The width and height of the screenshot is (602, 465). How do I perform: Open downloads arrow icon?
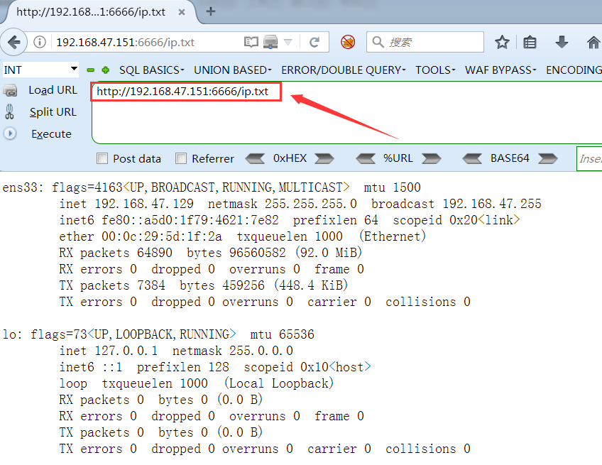562,42
